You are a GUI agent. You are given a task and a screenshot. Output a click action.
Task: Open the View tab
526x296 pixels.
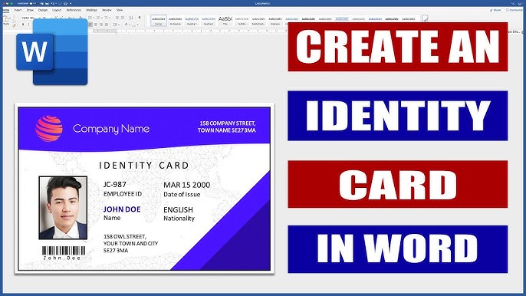tap(120, 10)
